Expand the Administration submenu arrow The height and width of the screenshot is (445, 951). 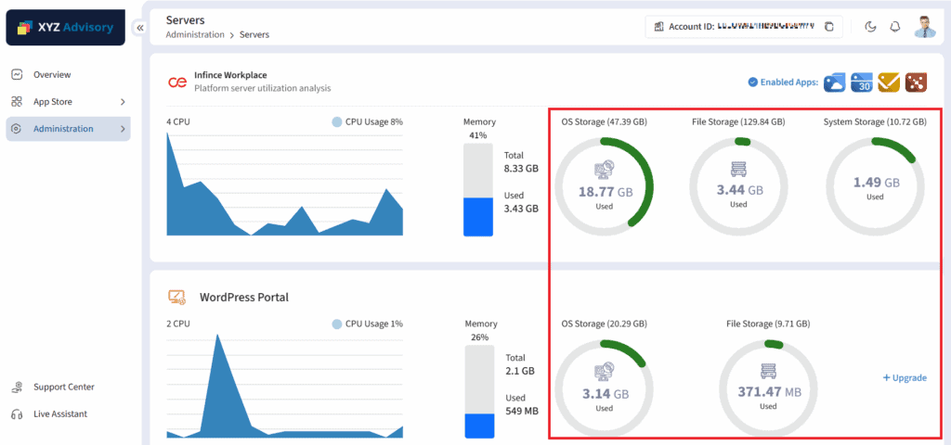tap(123, 129)
